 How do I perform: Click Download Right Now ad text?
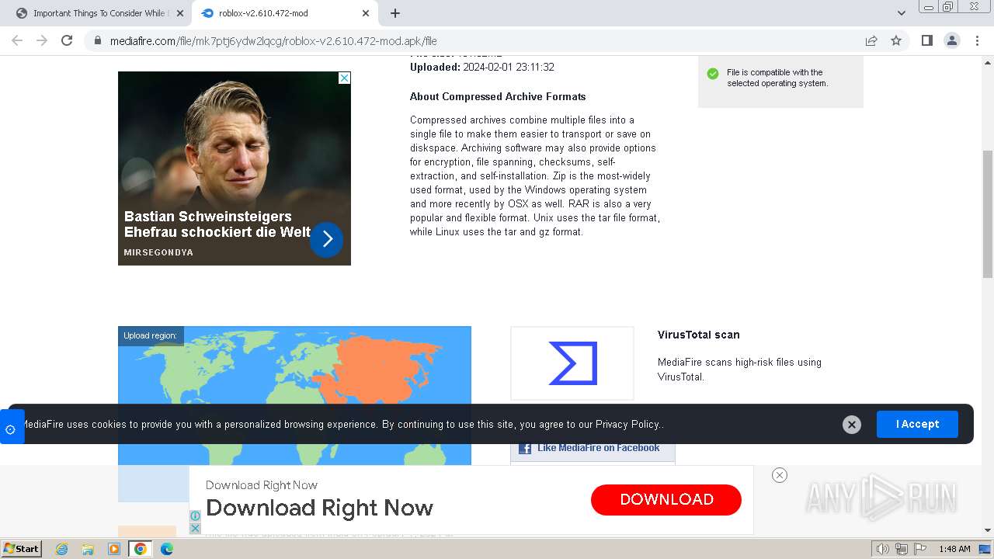(319, 508)
